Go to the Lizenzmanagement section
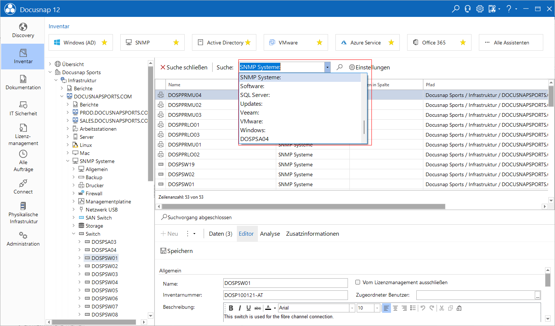 tap(23, 135)
